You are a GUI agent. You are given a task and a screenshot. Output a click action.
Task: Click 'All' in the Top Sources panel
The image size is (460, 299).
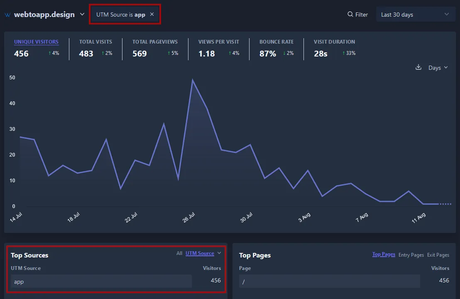[x=179, y=253]
